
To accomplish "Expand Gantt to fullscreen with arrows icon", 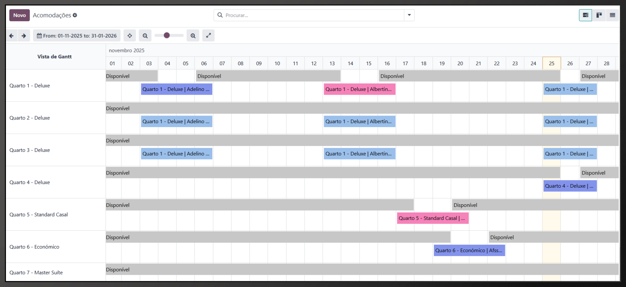I will (x=208, y=36).
